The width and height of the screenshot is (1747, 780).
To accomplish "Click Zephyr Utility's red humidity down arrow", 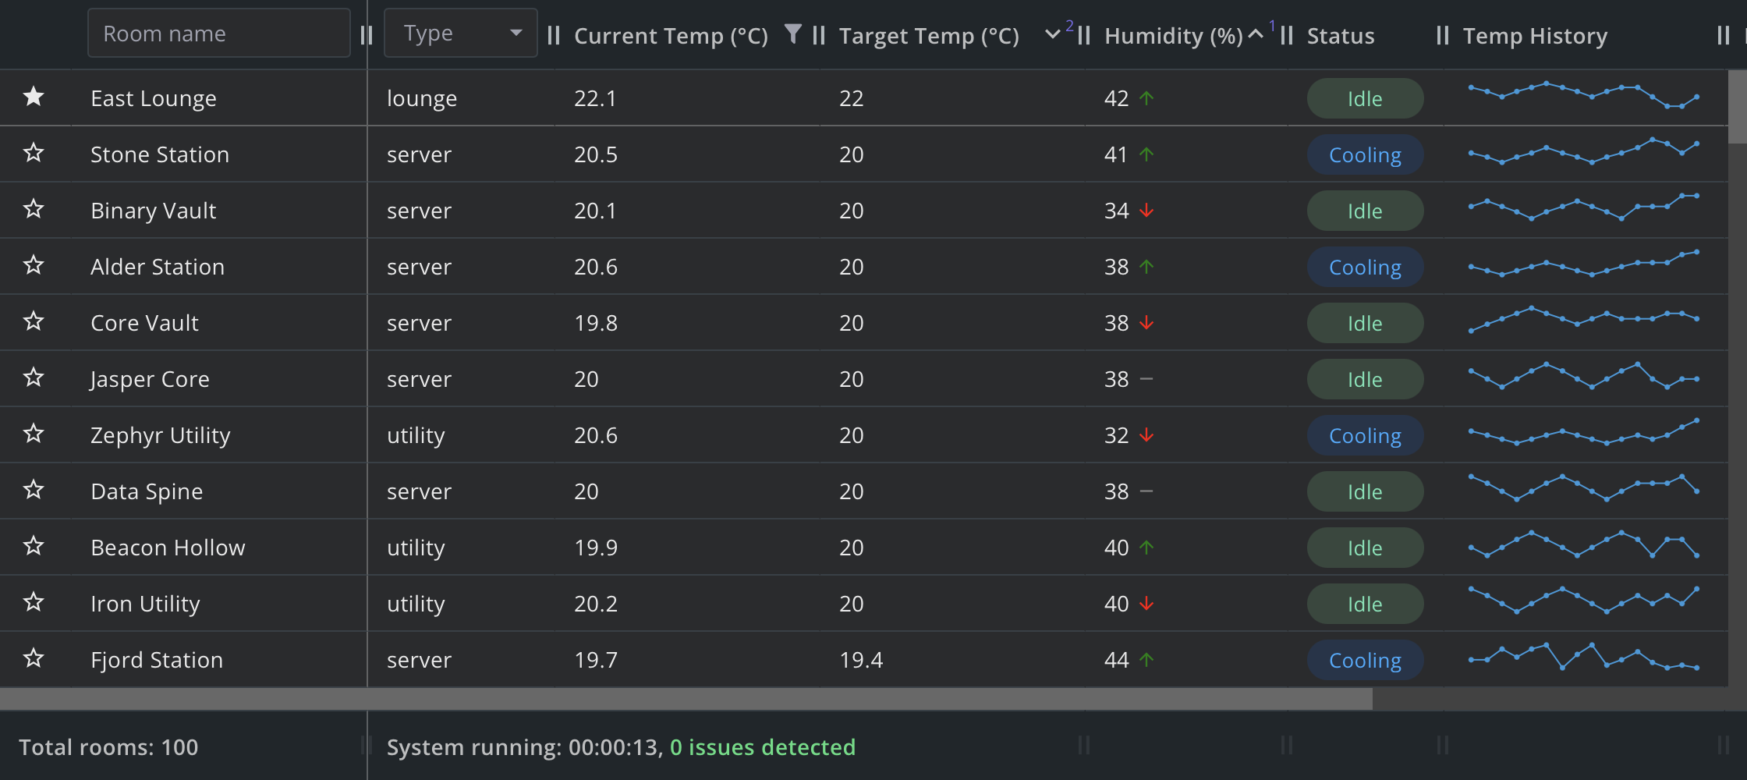I will click(1146, 435).
